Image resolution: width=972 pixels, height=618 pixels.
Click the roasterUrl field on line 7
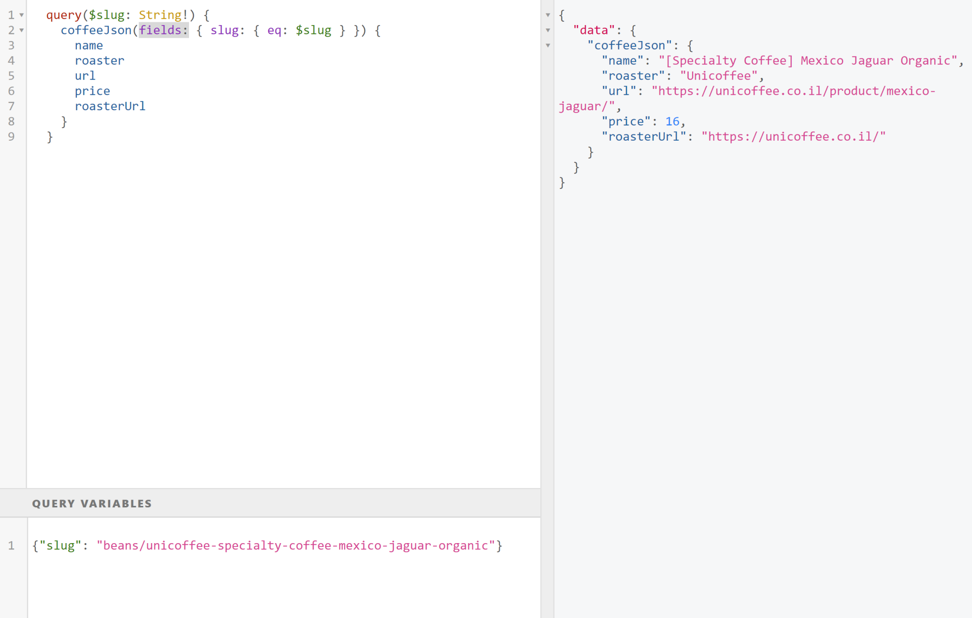coord(110,106)
